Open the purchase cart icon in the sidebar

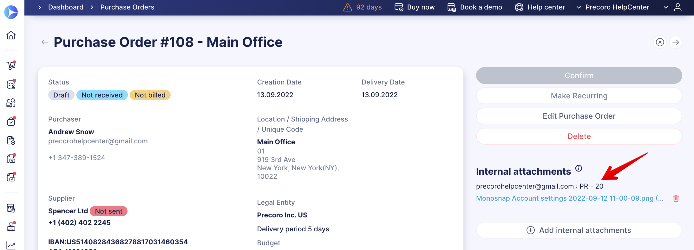pyautogui.click(x=11, y=66)
